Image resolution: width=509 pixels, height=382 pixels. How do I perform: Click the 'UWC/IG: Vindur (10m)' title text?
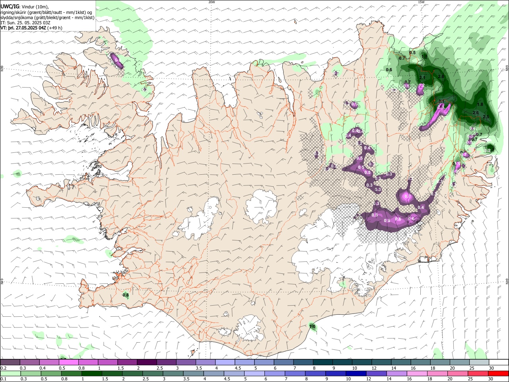[24, 7]
